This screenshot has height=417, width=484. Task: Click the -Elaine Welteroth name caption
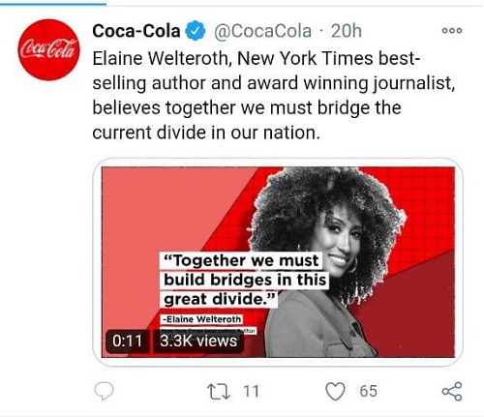pyautogui.click(x=202, y=319)
